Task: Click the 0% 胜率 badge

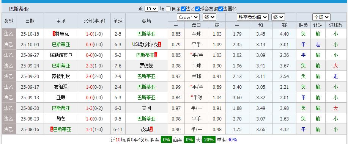Action: (x=166, y=140)
